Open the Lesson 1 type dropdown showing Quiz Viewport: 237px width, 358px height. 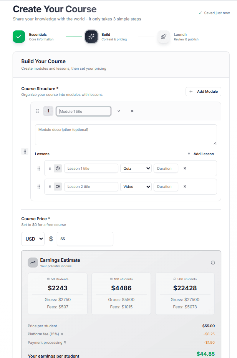[136, 168]
